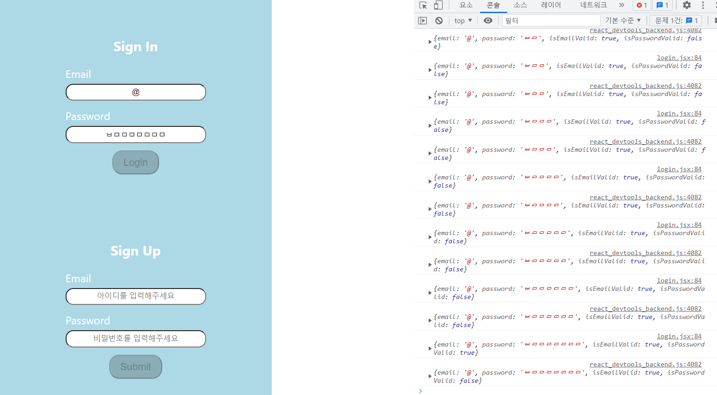Viewport: 717px width, 395px height.
Task: Show more DevTools tabs with the chevrons
Action: pos(621,5)
